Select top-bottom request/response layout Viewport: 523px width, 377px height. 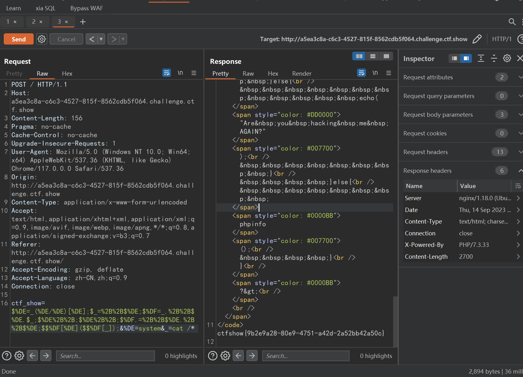tap(373, 56)
